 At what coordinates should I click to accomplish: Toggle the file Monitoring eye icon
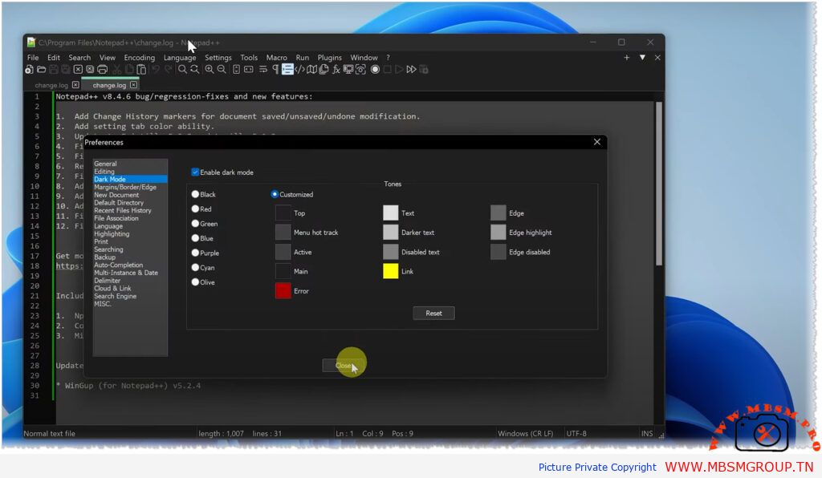point(360,70)
